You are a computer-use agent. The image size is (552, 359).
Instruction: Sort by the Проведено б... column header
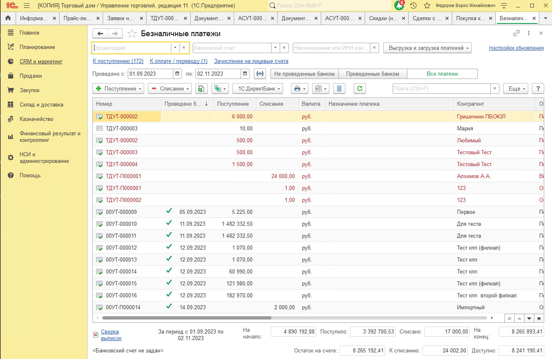[x=187, y=104]
